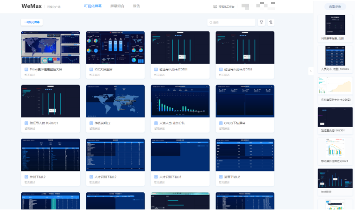Open the 可视化工作台 link
Viewport: 357px width, 215px height.
point(227,6)
